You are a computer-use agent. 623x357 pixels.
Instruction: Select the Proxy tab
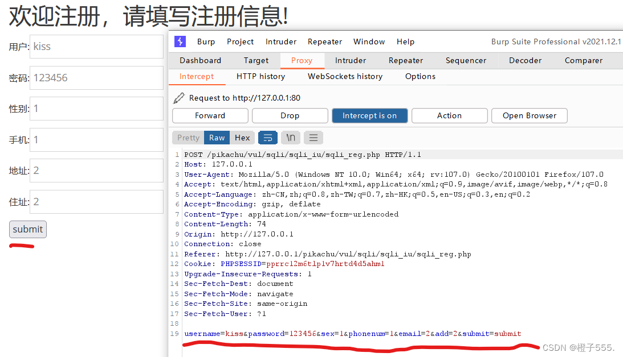[x=302, y=61]
